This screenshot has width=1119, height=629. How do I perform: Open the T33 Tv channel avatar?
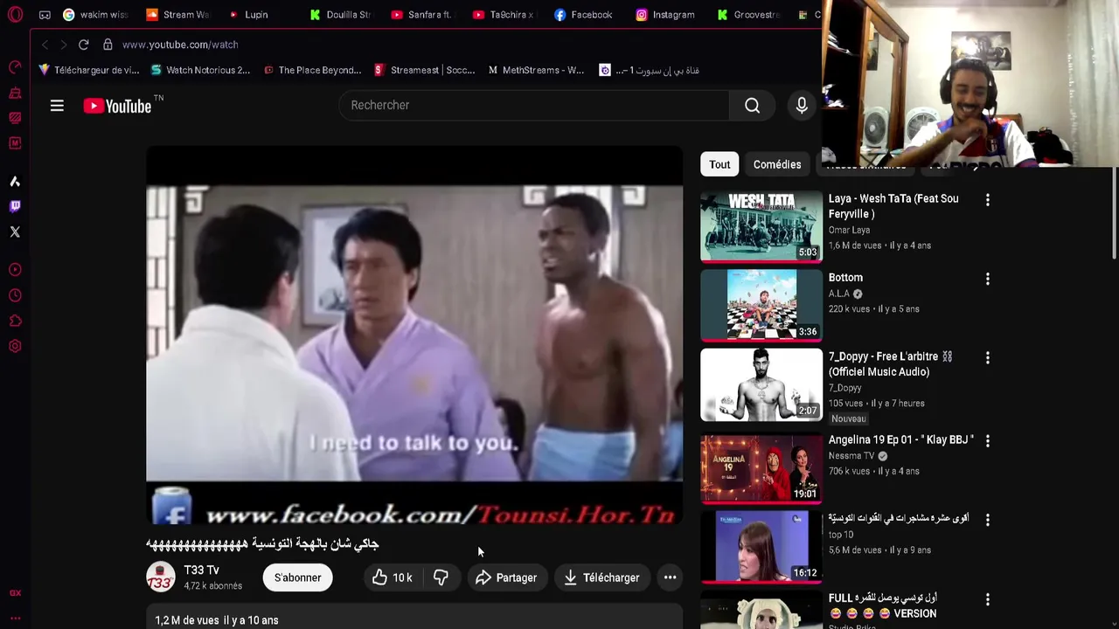click(161, 577)
